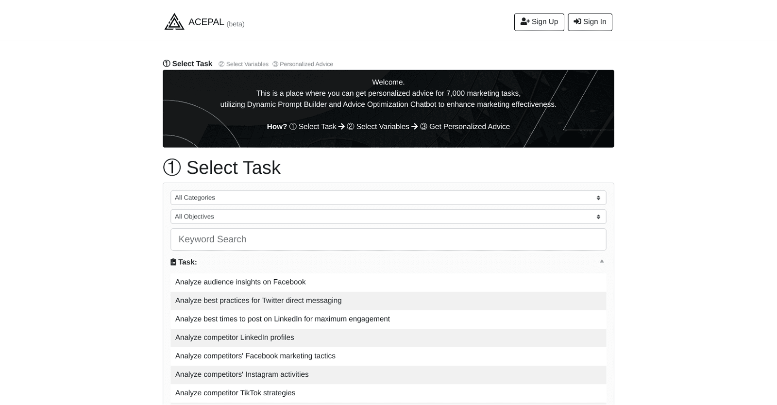The width and height of the screenshot is (777, 405).
Task: Click the clipboard icon beside Task
Action: 173,262
